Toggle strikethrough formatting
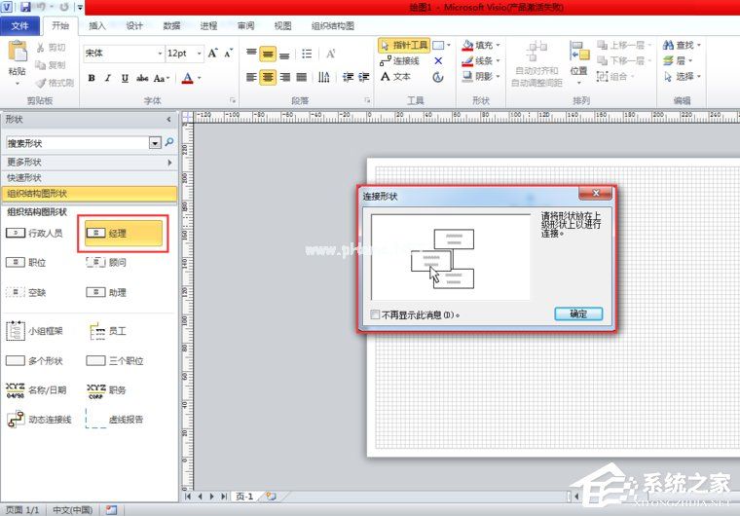The width and height of the screenshot is (740, 516). (142, 78)
